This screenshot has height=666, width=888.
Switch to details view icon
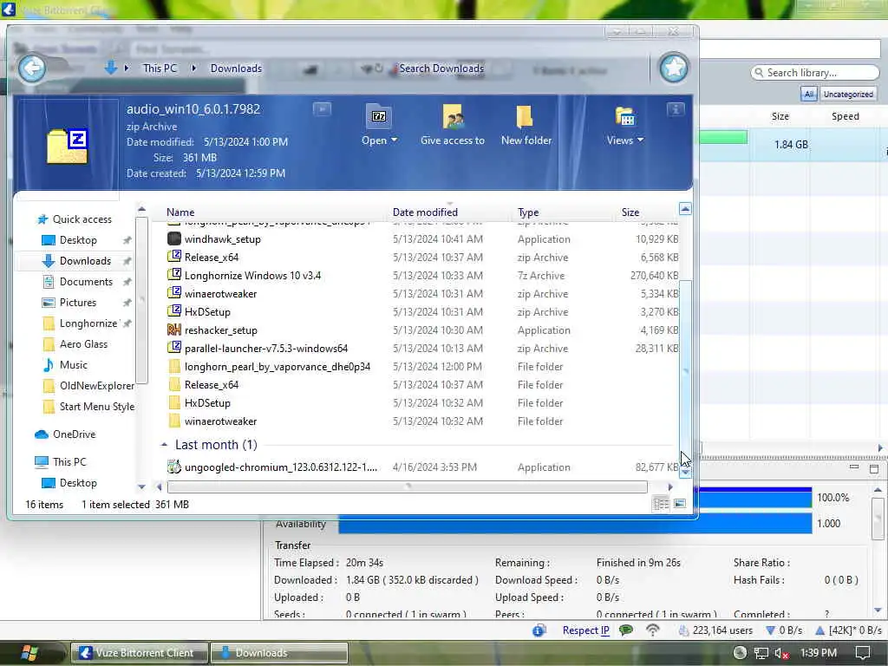point(661,504)
